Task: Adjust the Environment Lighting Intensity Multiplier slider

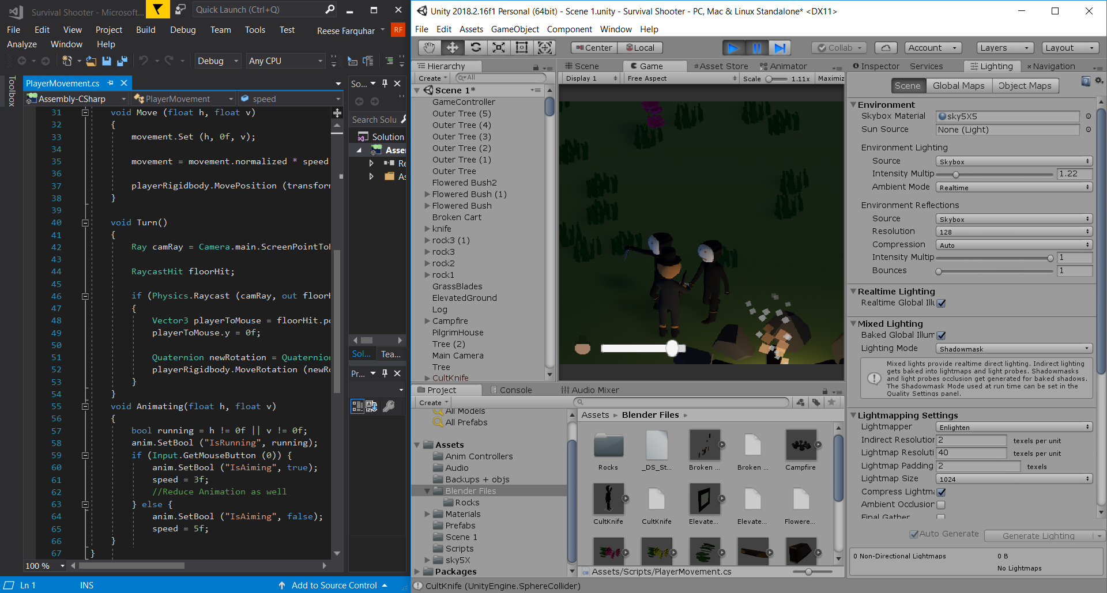Action: point(956,174)
